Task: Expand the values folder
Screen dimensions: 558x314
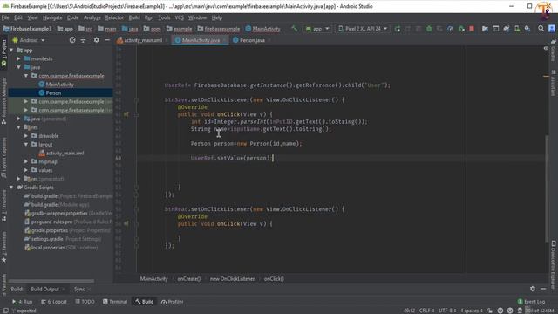Action: click(26, 170)
